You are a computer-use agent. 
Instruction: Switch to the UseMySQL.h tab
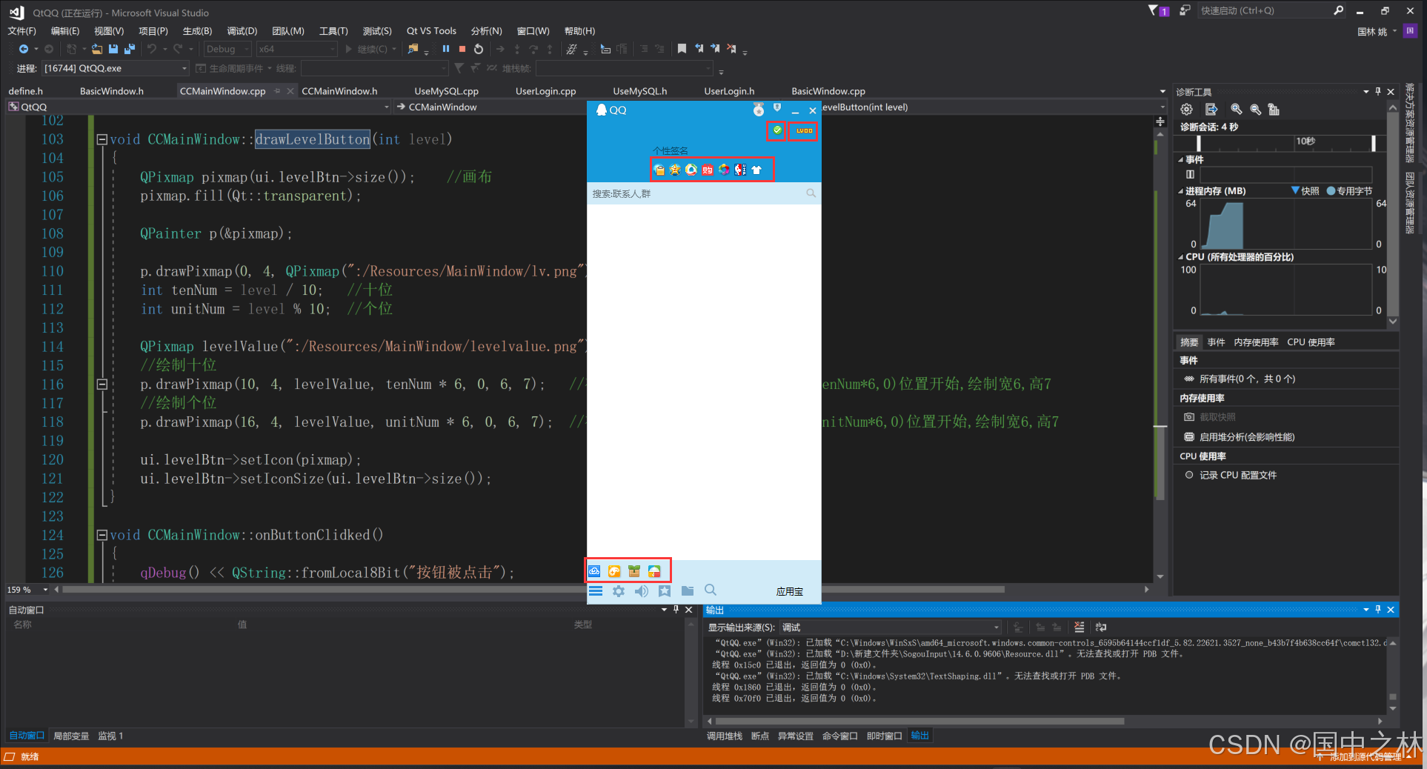[x=640, y=91]
